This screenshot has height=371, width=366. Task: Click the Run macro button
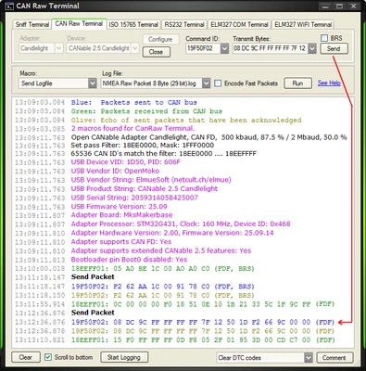click(x=297, y=83)
